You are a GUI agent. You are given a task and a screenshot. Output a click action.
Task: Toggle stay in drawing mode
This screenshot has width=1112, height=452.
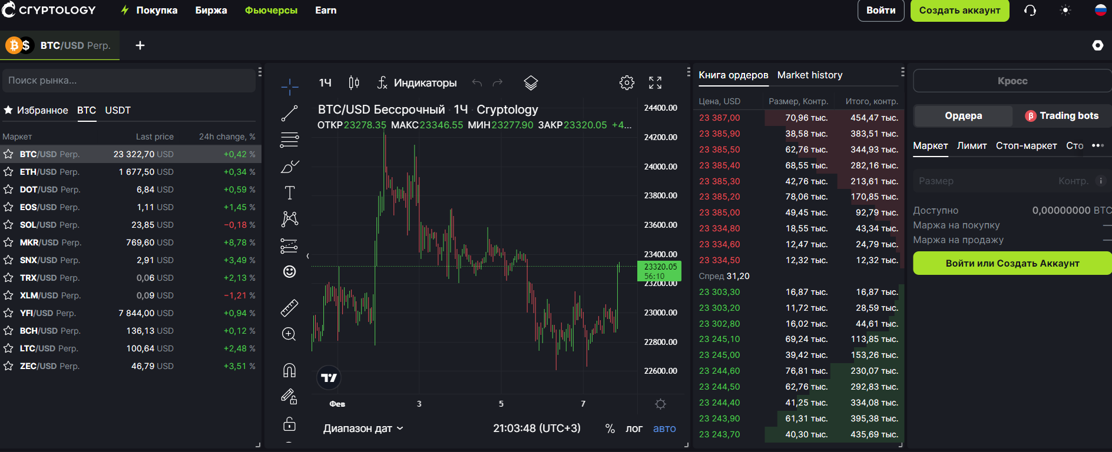(289, 397)
